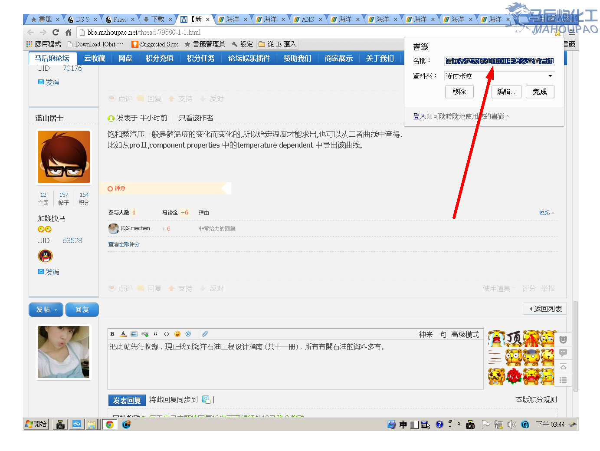Collapse ratings with 收起 link
Viewport: 600px width, 451px height.
[x=547, y=213]
